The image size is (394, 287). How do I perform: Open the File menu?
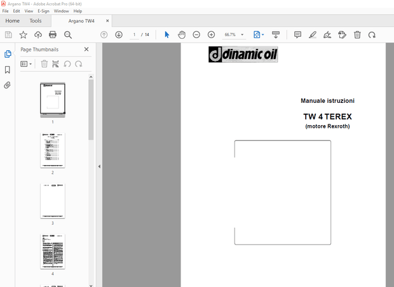point(5,11)
